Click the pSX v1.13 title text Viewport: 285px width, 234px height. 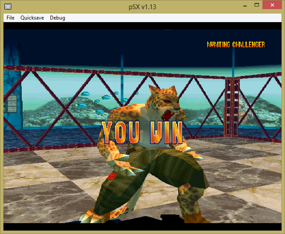click(x=142, y=7)
